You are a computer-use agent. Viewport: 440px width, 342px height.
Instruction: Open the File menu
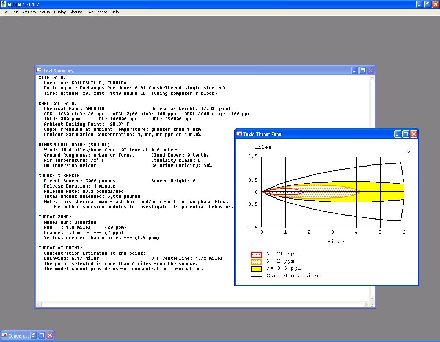click(x=4, y=12)
